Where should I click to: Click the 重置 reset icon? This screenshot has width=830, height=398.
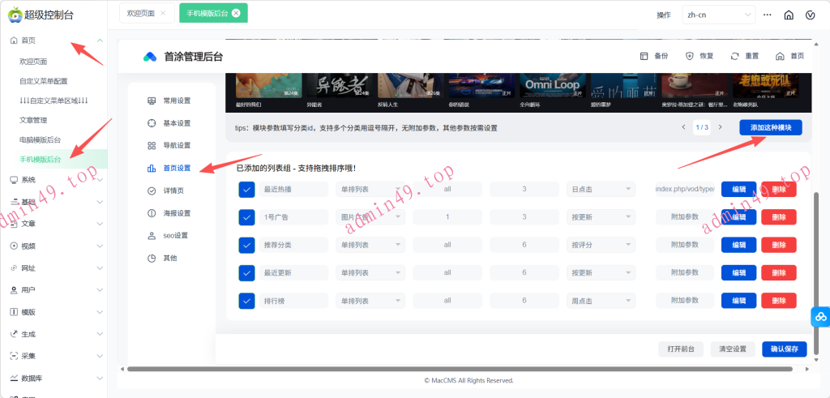tap(734, 56)
